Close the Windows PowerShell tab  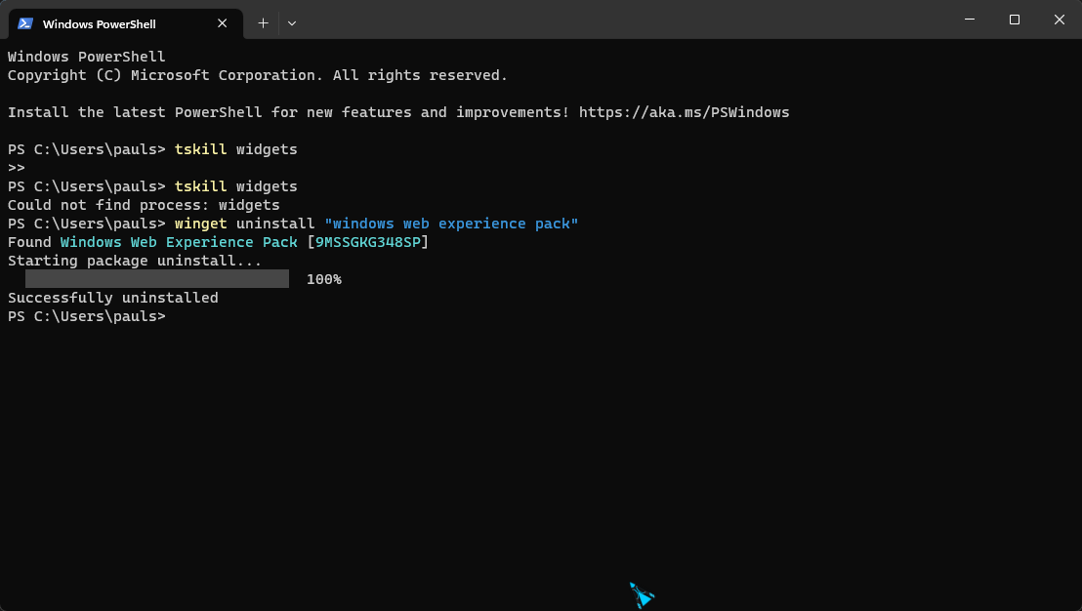point(223,23)
